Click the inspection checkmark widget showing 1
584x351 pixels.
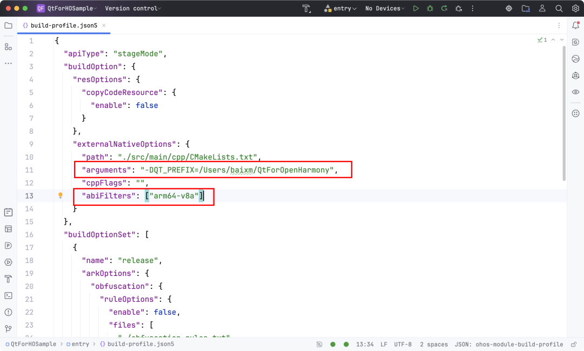click(542, 40)
